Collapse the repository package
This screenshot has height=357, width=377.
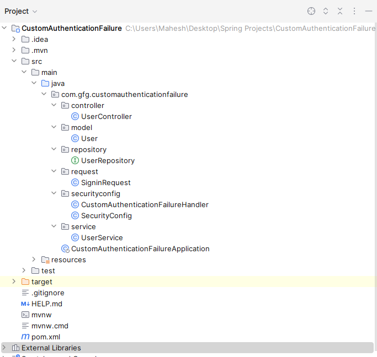(x=54, y=149)
